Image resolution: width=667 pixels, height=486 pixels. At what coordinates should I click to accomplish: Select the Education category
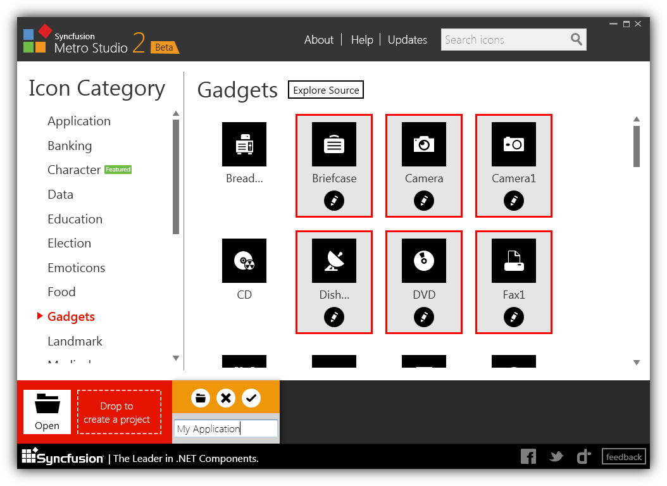pos(75,219)
